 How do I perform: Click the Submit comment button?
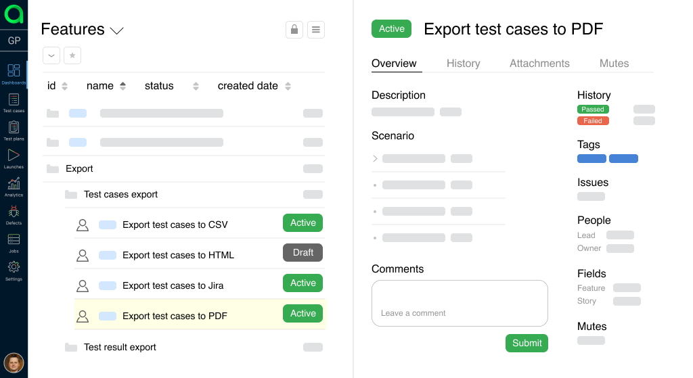point(527,343)
